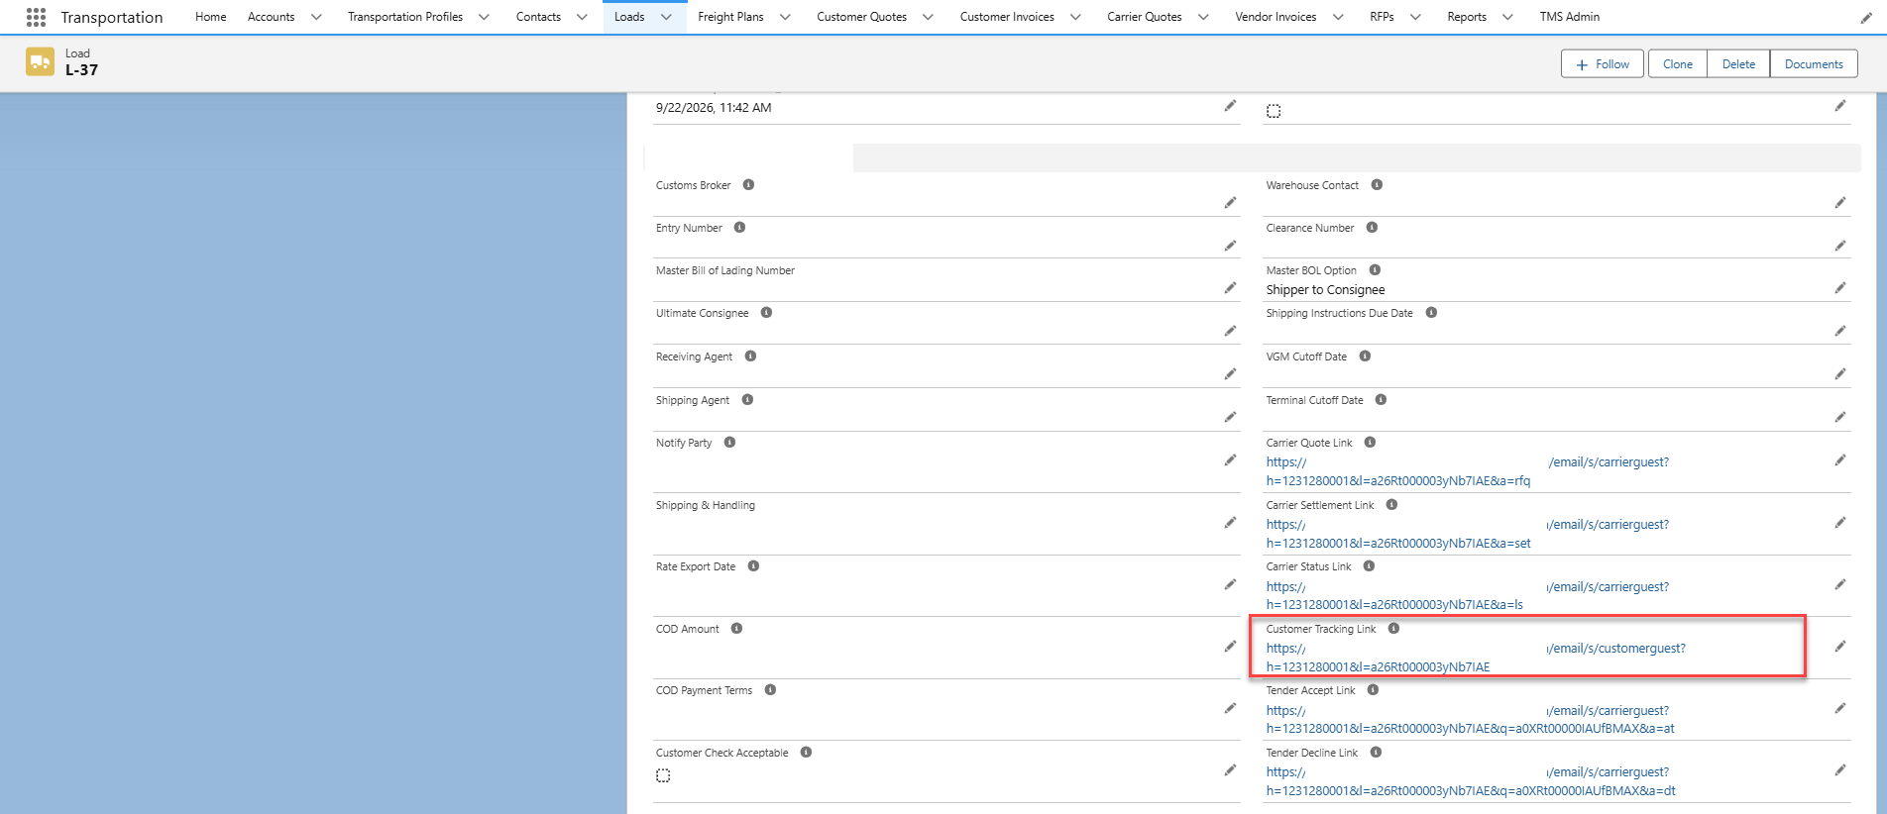Screen dimensions: 1887x814
Task: Show info tooltip for Ultimate Consignee
Action: [766, 313]
